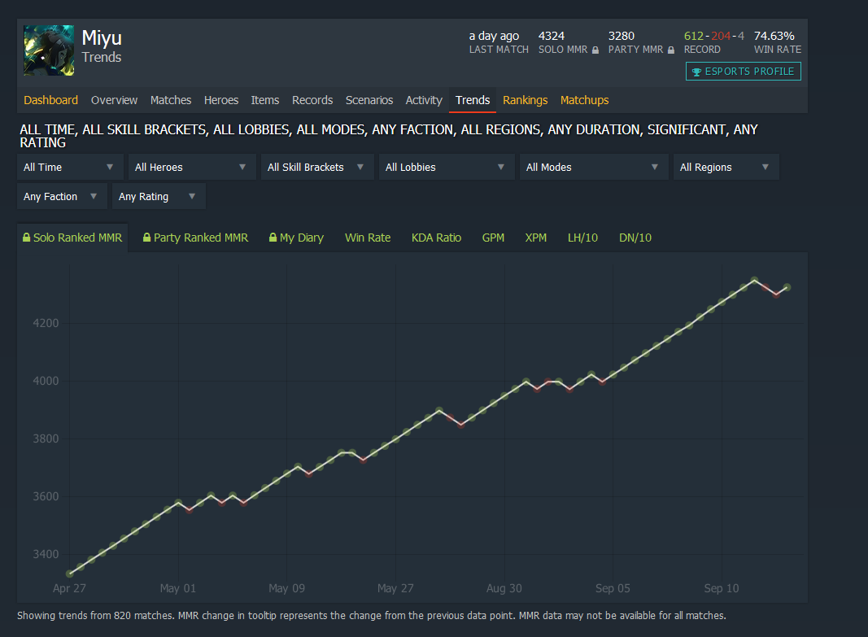Click the 'a day ago' last match text

(x=494, y=36)
